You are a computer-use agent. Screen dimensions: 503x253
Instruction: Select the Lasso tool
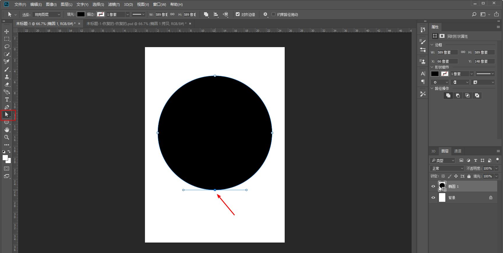coord(7,47)
